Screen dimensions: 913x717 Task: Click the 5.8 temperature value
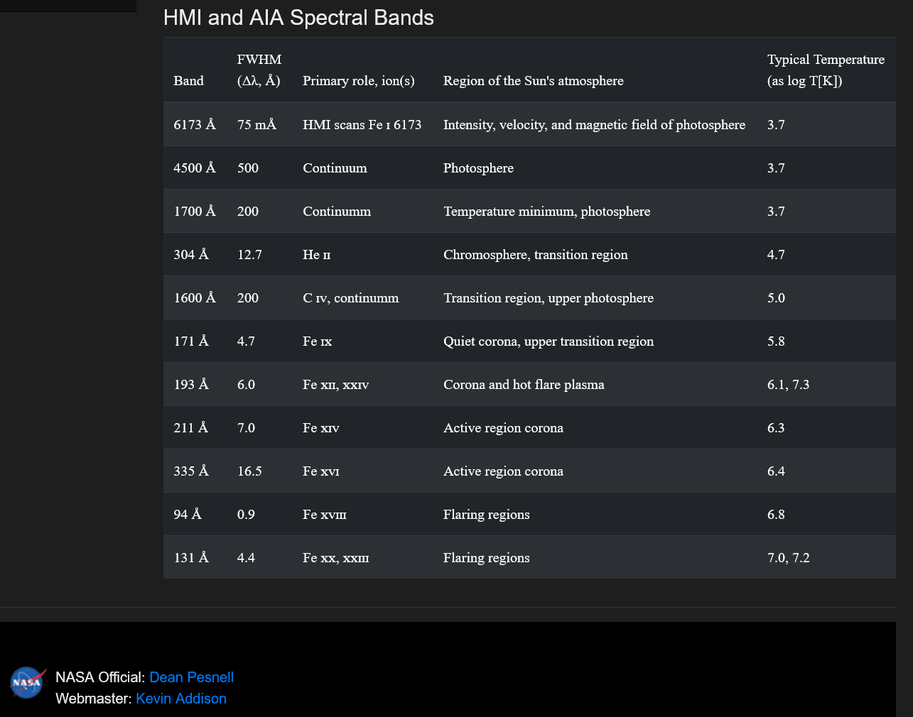tap(776, 341)
